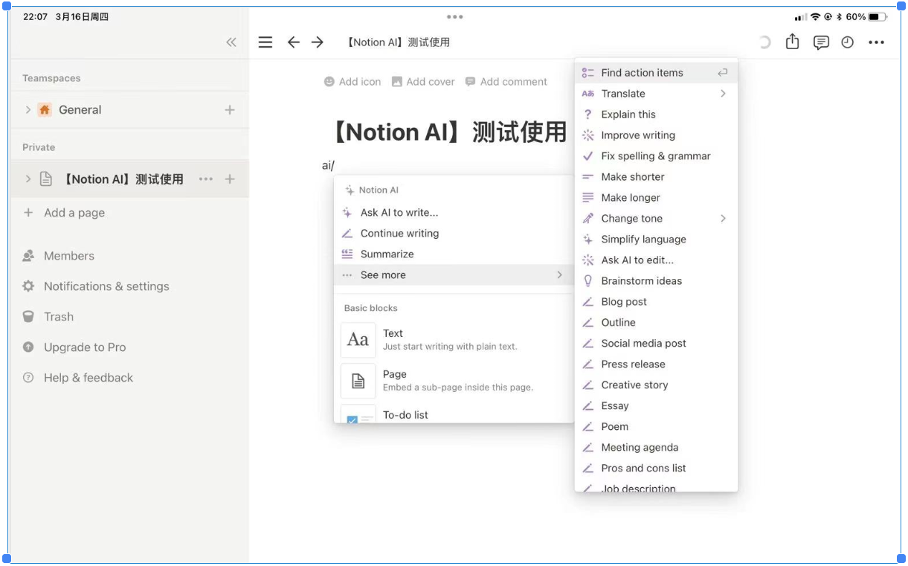The height and width of the screenshot is (566, 908).
Task: Click the Wi-Fi status icon
Action: click(x=816, y=16)
